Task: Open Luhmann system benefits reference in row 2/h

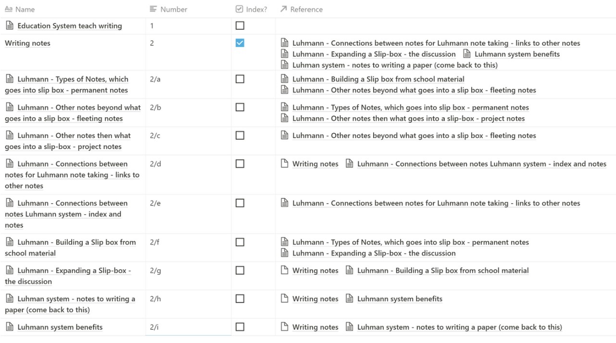Action: click(399, 299)
